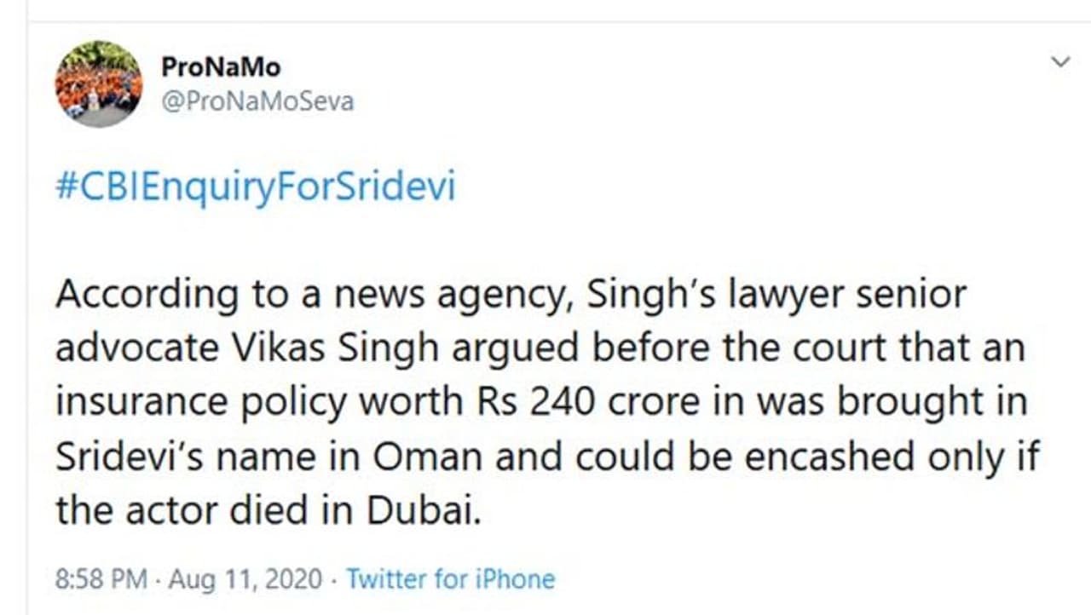This screenshot has height=615, width=1091.
Task: Click the ProNaMo display name
Action: [220, 67]
